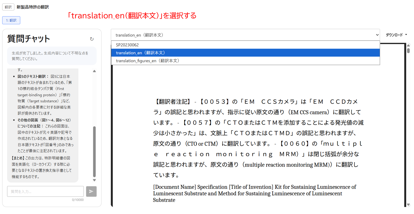
Task: Expand the ダウンロード dropdown
Action: [396, 35]
